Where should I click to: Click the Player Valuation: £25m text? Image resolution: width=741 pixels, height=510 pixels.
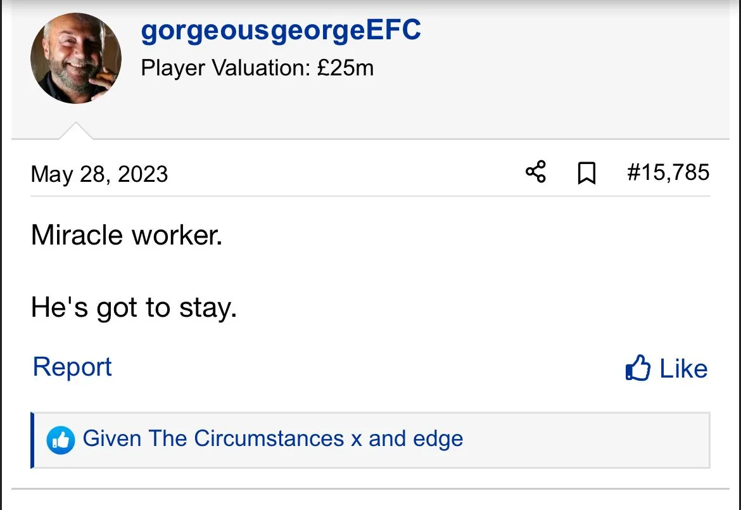[257, 68]
